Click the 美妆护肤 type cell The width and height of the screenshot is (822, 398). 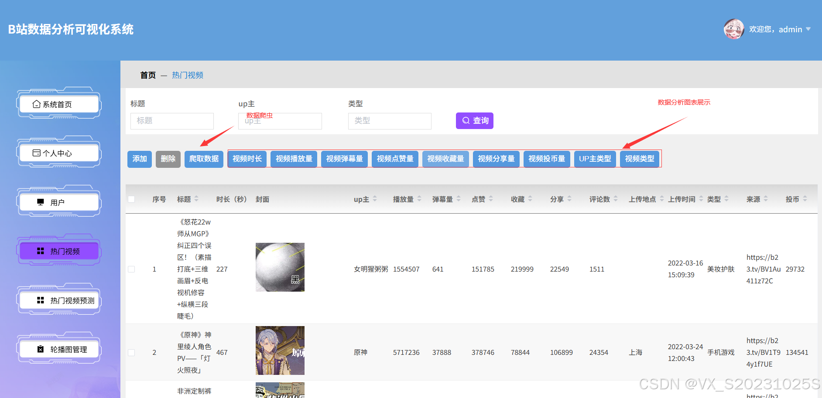coord(721,269)
